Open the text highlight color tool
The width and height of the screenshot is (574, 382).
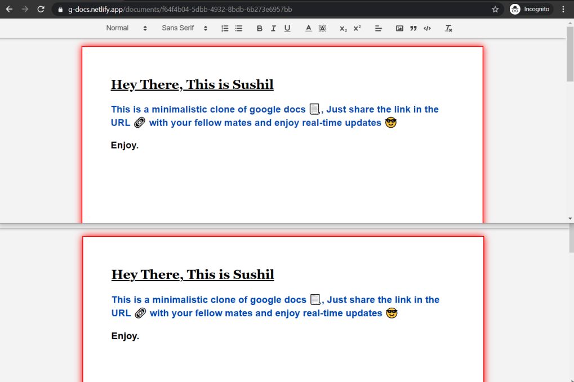(322, 28)
